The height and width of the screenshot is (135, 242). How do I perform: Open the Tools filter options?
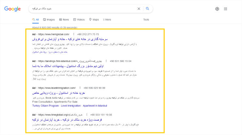[146, 20]
